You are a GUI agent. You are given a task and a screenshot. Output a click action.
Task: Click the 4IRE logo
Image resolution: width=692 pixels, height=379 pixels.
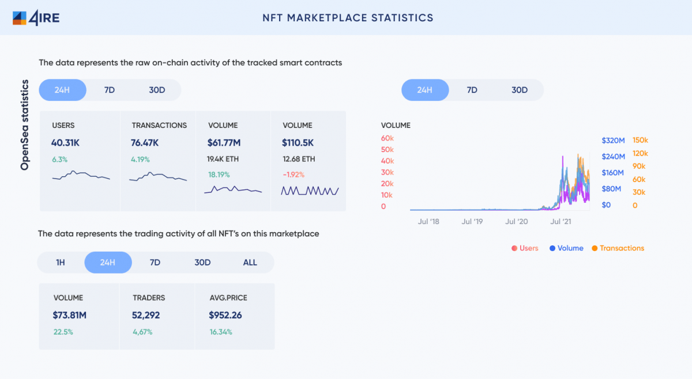pos(36,18)
